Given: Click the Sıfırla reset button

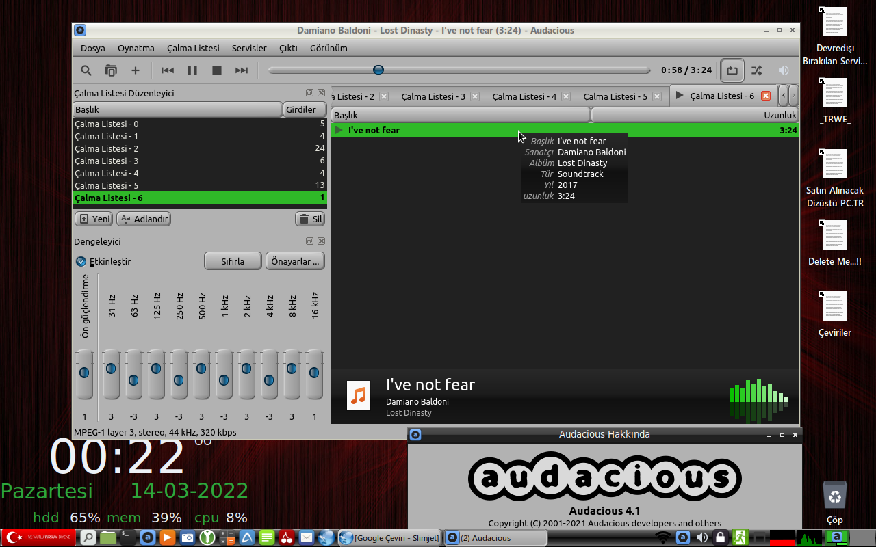Looking at the screenshot, I should click(233, 261).
